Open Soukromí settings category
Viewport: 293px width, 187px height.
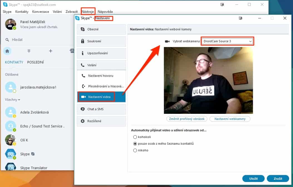pyautogui.click(x=102, y=41)
